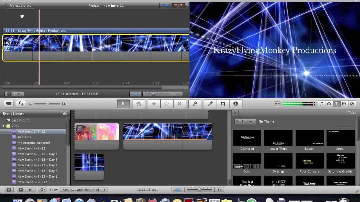Play the project full screen

click(9, 94)
